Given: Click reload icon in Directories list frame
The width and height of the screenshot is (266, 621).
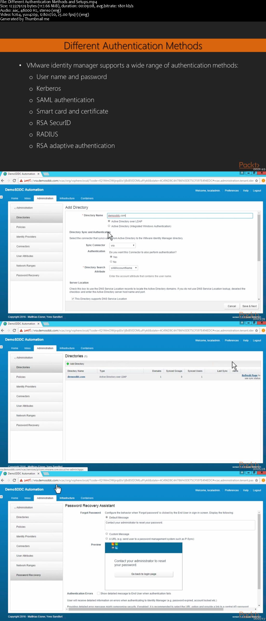Looking at the screenshot, I should [14, 330].
